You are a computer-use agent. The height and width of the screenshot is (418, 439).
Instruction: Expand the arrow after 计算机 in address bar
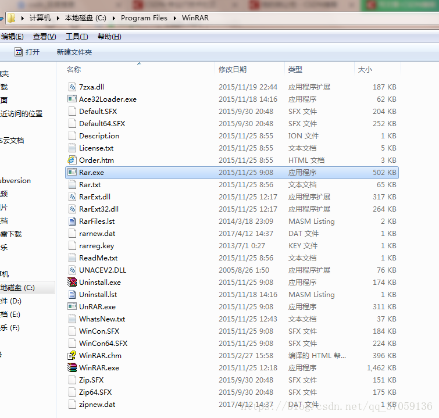58,19
